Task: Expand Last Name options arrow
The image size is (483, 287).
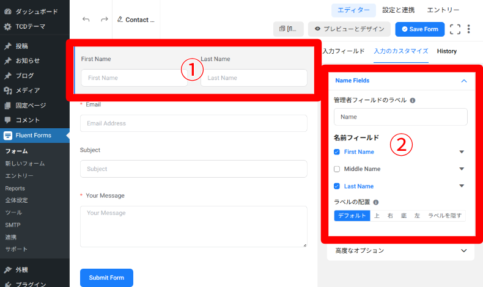Action: (462, 186)
